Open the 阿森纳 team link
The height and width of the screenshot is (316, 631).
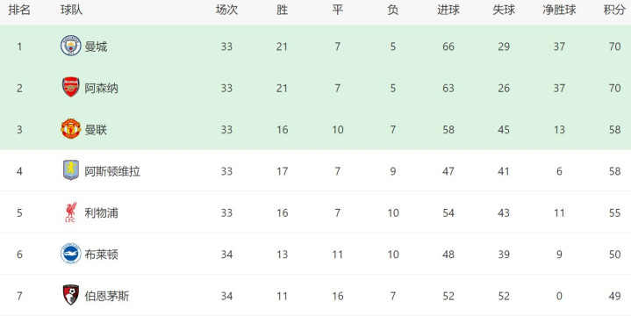click(101, 88)
